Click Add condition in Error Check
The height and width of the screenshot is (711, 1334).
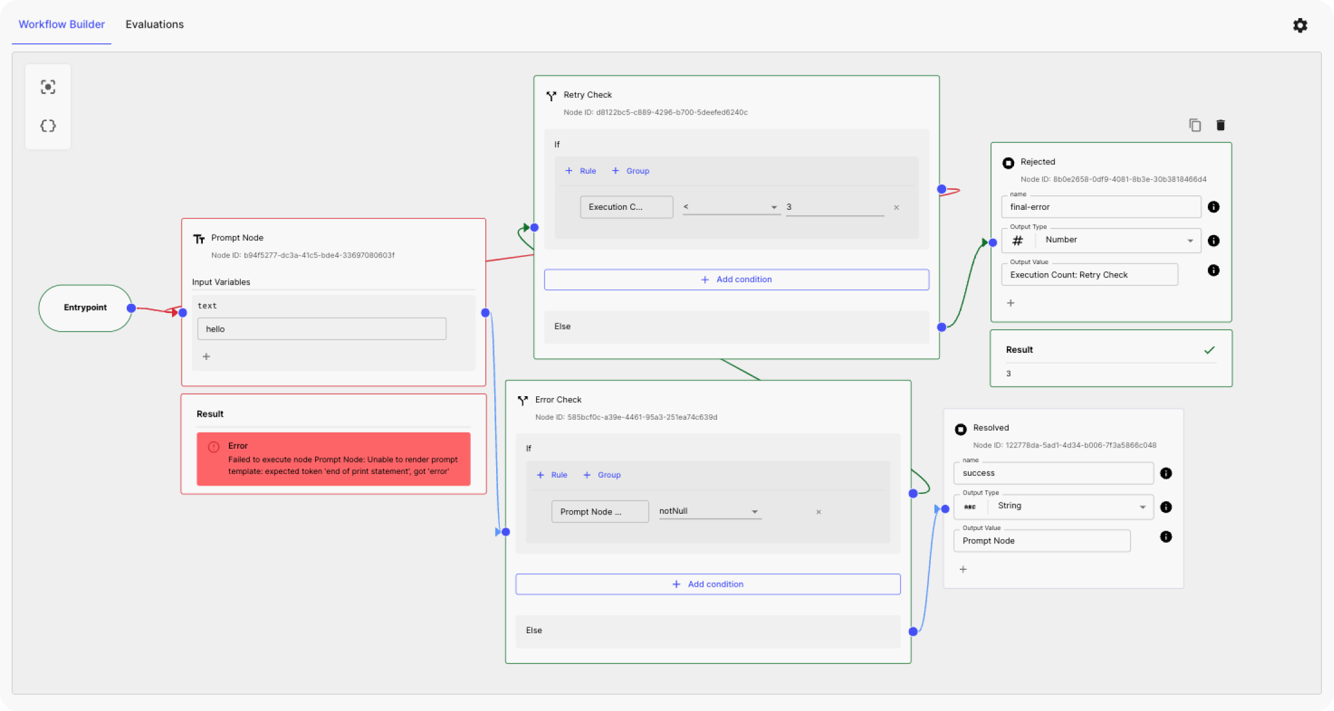pyautogui.click(x=707, y=584)
